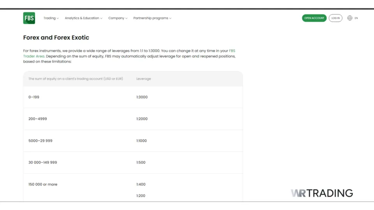Click the Forex and Forex Exotic heading
The width and height of the screenshot is (374, 210).
pos(56,38)
